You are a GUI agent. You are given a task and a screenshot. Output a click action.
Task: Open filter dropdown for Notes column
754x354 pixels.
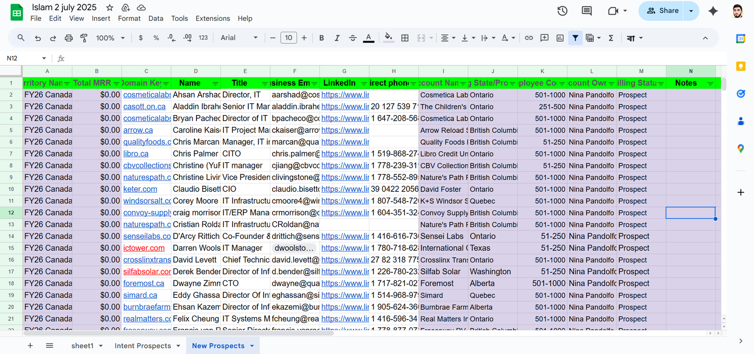[x=710, y=83]
